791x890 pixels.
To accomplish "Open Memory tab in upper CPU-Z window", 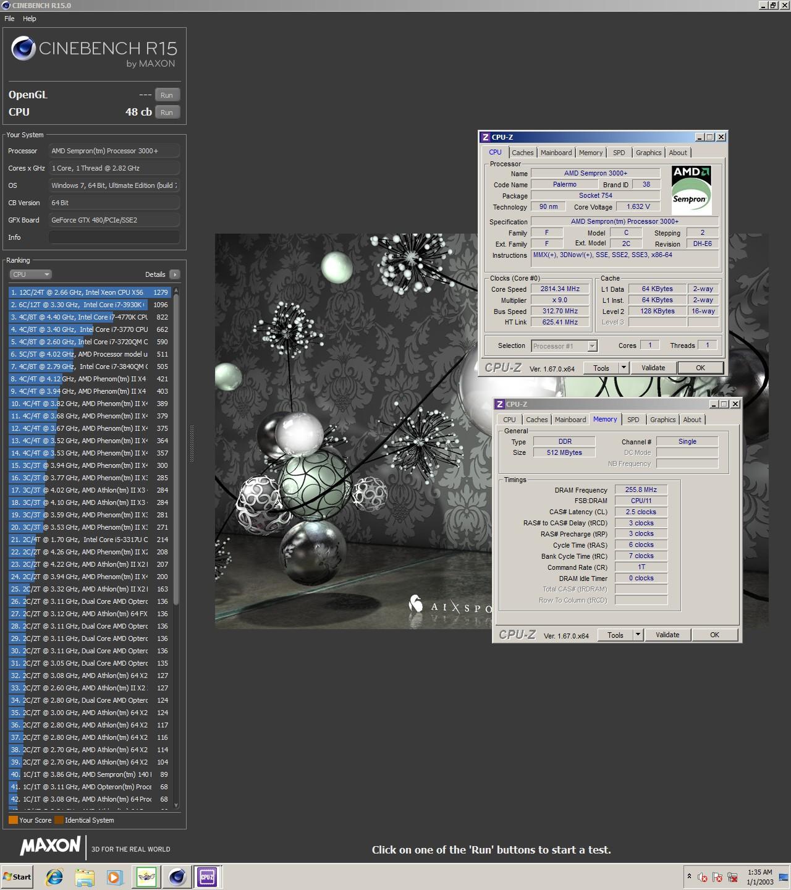I will click(591, 153).
